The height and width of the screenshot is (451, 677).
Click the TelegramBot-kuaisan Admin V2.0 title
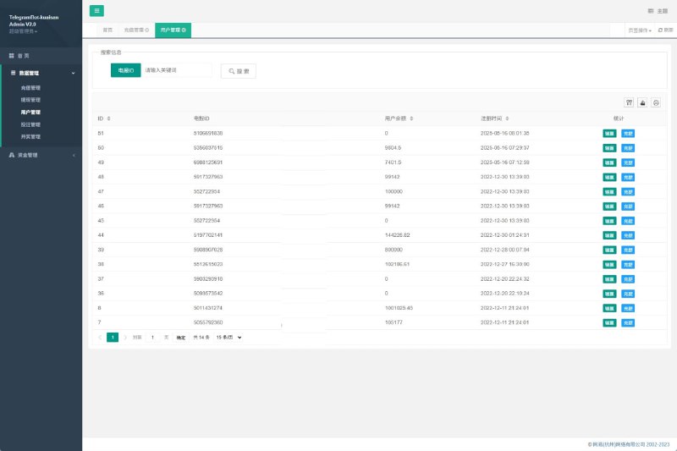(x=34, y=20)
